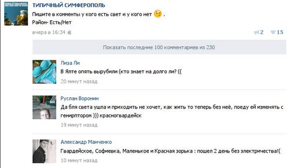This screenshot has width=291, height=168.
Task: Open Руслан Воронин profile avatar
Action: coord(44,107)
